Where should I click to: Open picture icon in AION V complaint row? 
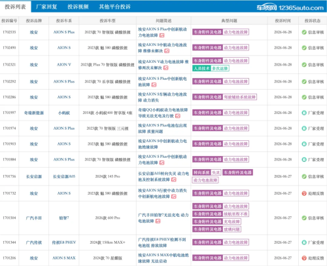pyautogui.click(x=166, y=68)
